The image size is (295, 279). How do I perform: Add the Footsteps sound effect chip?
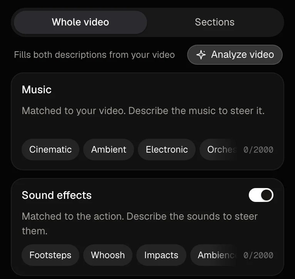click(x=50, y=255)
